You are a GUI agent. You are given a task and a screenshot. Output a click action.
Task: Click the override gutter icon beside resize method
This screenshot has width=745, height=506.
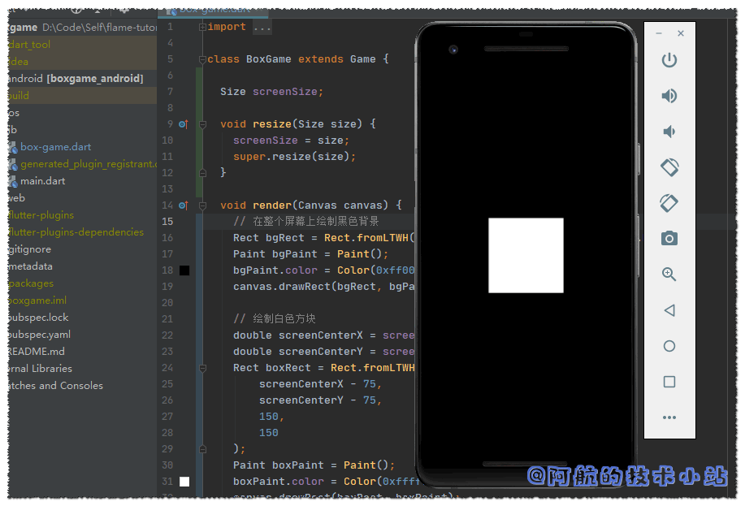point(183,124)
